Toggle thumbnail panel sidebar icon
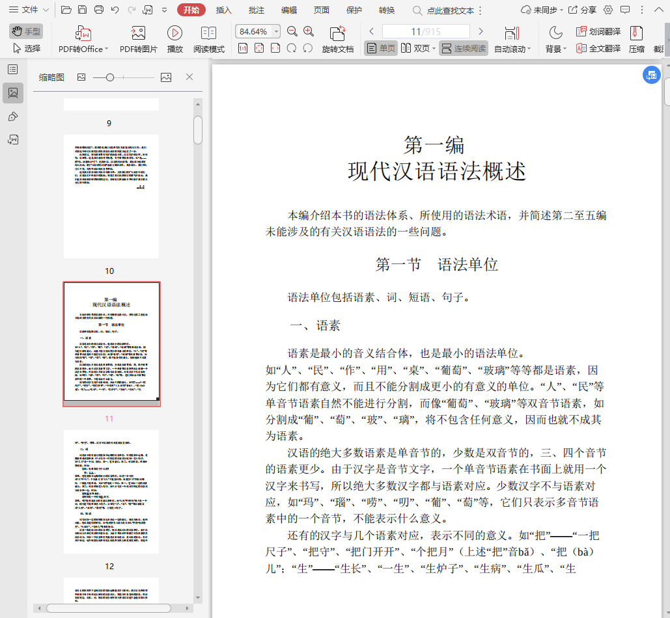 [13, 92]
